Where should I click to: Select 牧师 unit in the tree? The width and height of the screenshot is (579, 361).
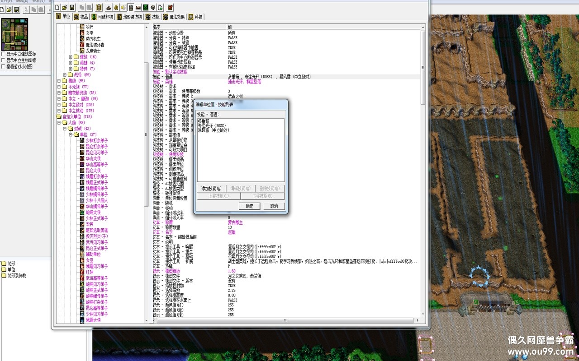(90, 27)
